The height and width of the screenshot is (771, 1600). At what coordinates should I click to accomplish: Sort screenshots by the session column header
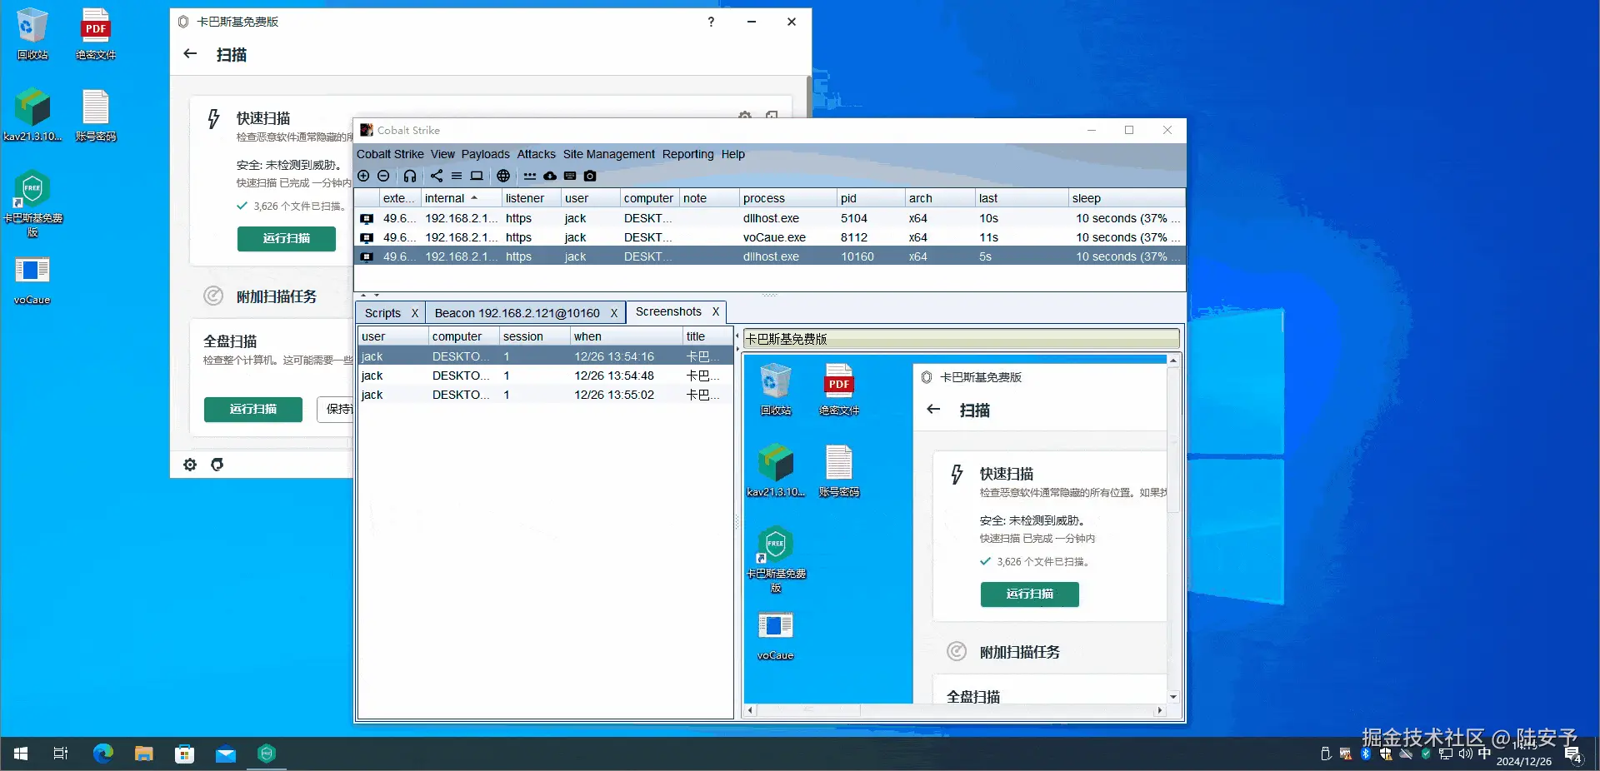coord(535,336)
